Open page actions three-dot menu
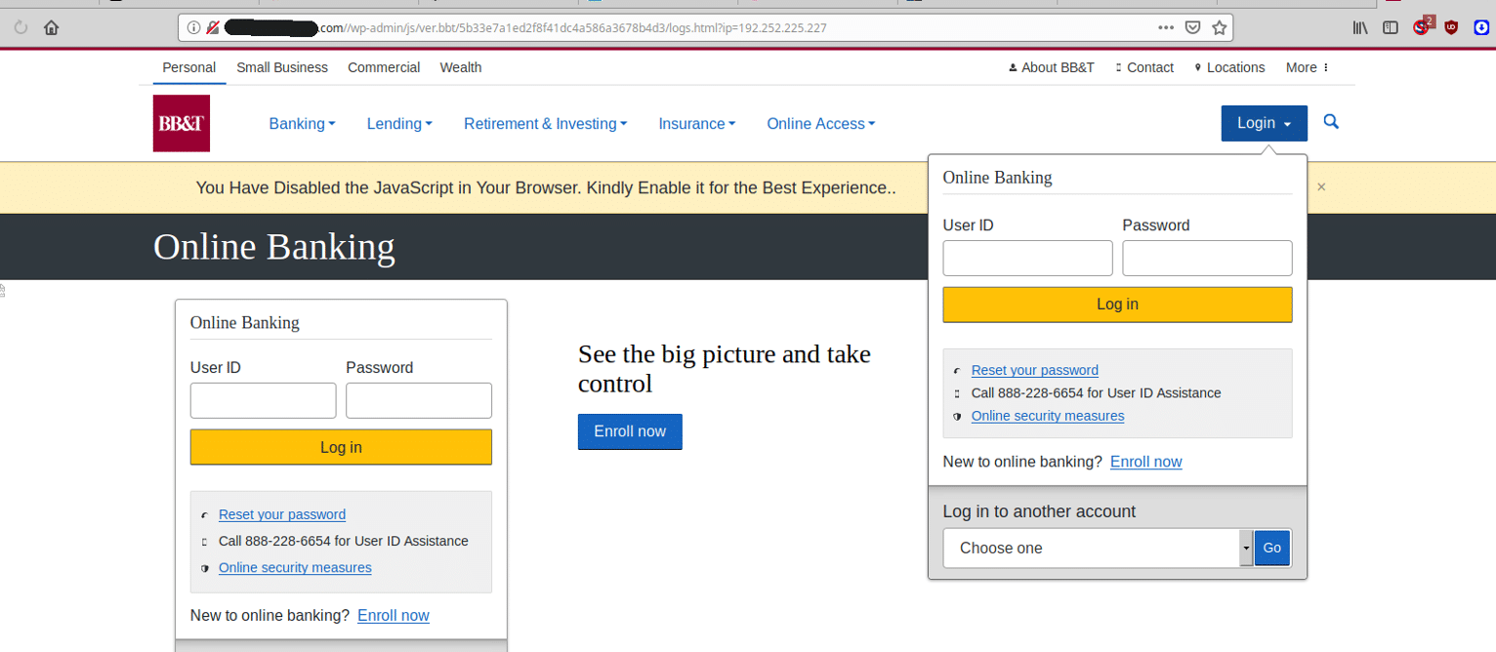This screenshot has height=652, width=1496. click(x=1166, y=27)
